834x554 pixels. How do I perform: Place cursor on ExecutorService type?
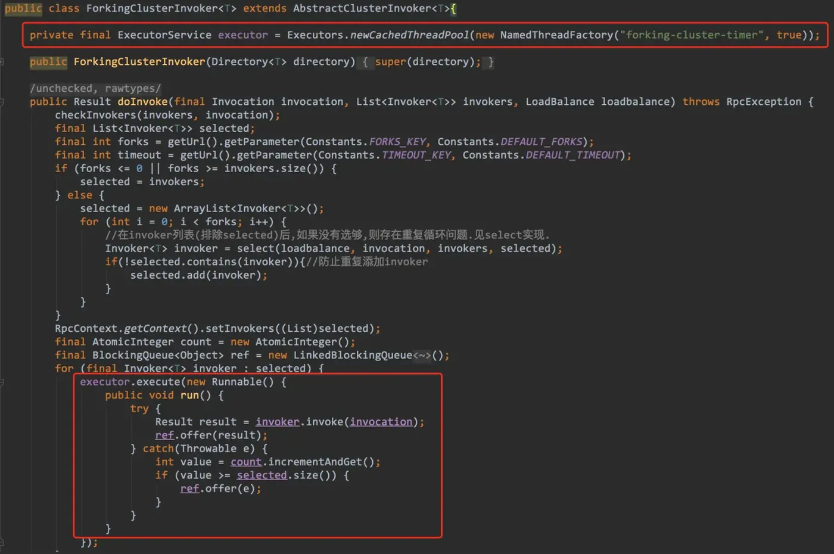164,35
